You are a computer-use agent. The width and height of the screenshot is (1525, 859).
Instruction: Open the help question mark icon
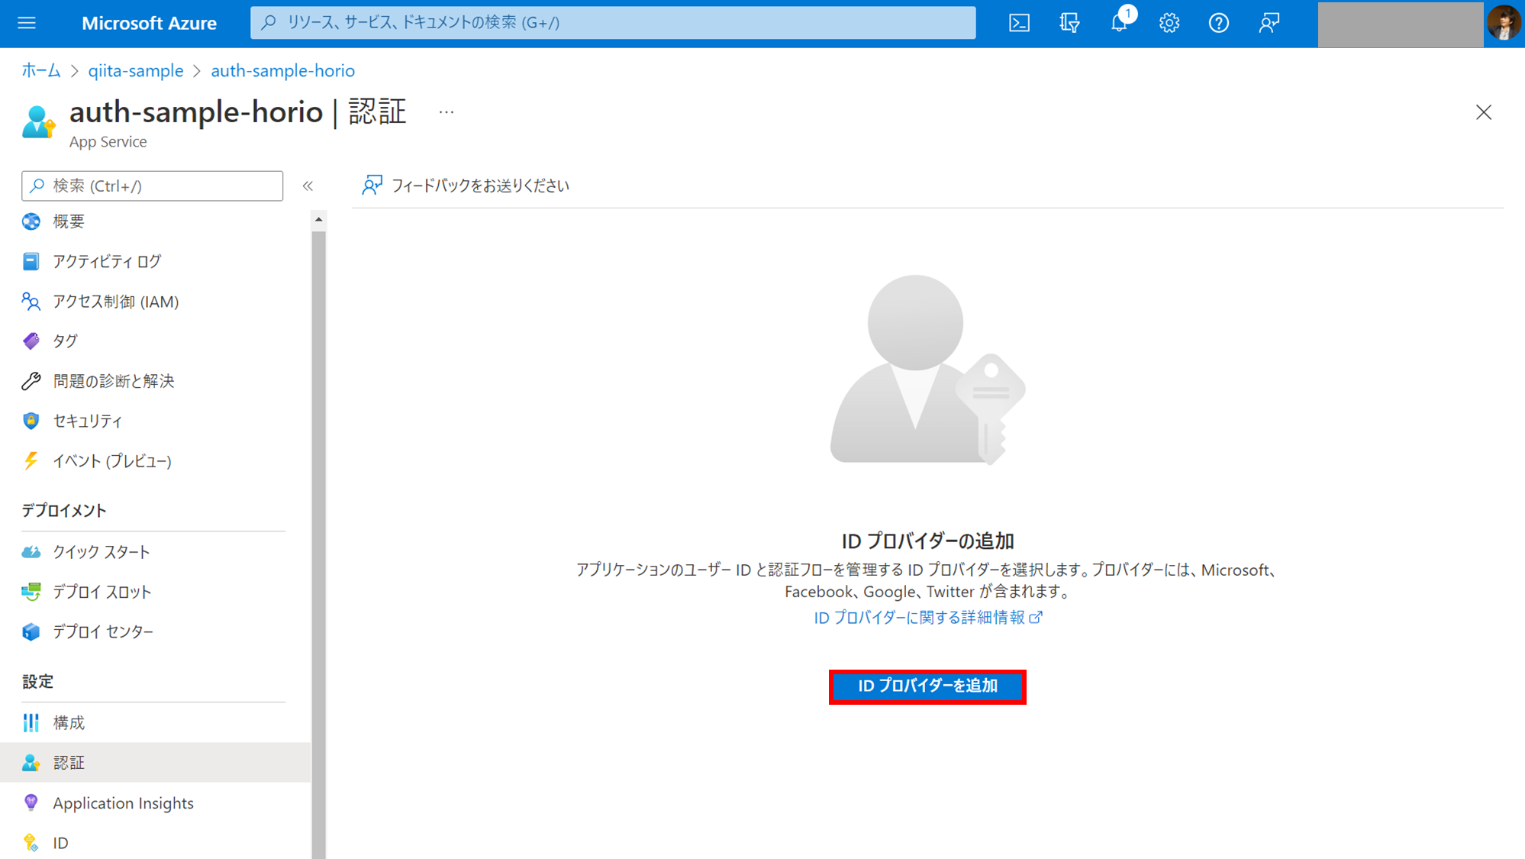[1218, 23]
